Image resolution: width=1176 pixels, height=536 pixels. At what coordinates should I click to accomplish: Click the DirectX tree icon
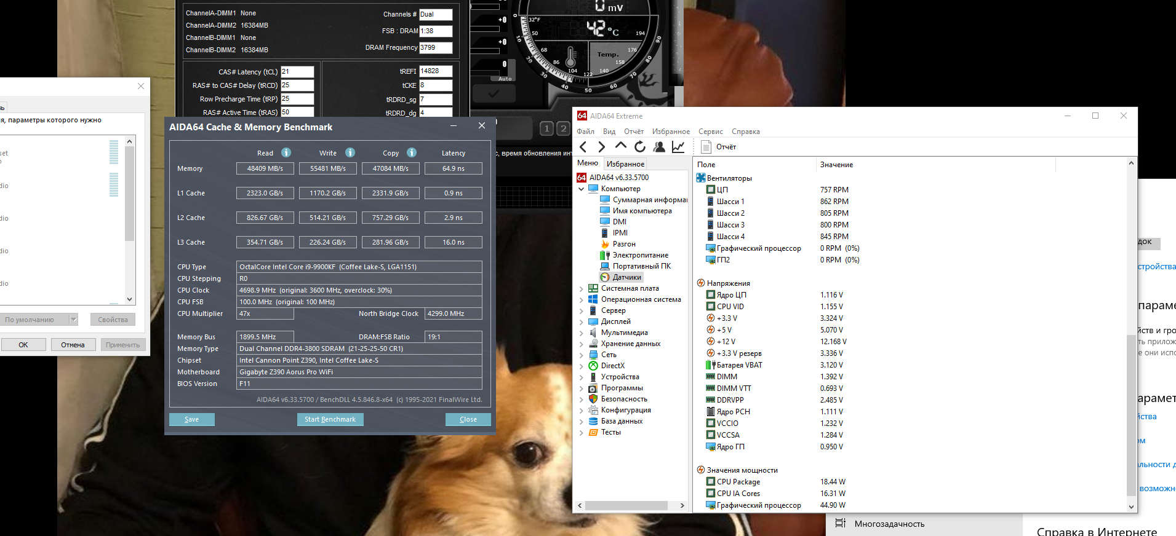point(593,366)
